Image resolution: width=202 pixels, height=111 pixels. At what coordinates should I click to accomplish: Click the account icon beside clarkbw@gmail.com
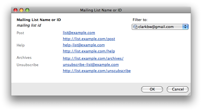coord(135,27)
